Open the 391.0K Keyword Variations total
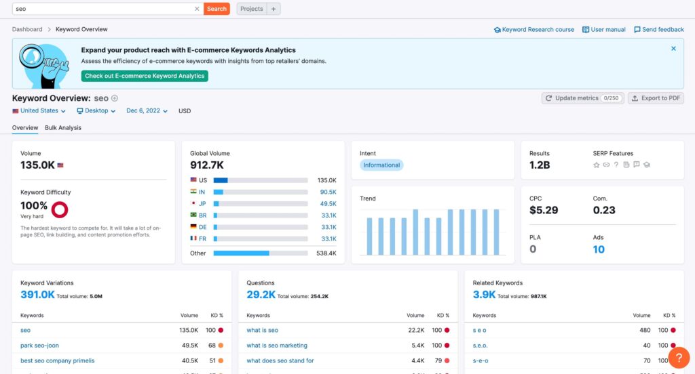Screen dimensions: 695x374 pyautogui.click(x=37, y=295)
